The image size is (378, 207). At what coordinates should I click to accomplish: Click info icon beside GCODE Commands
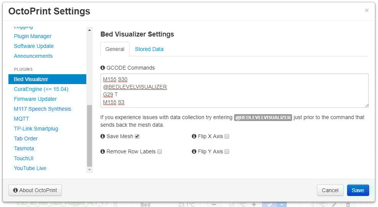click(102, 68)
